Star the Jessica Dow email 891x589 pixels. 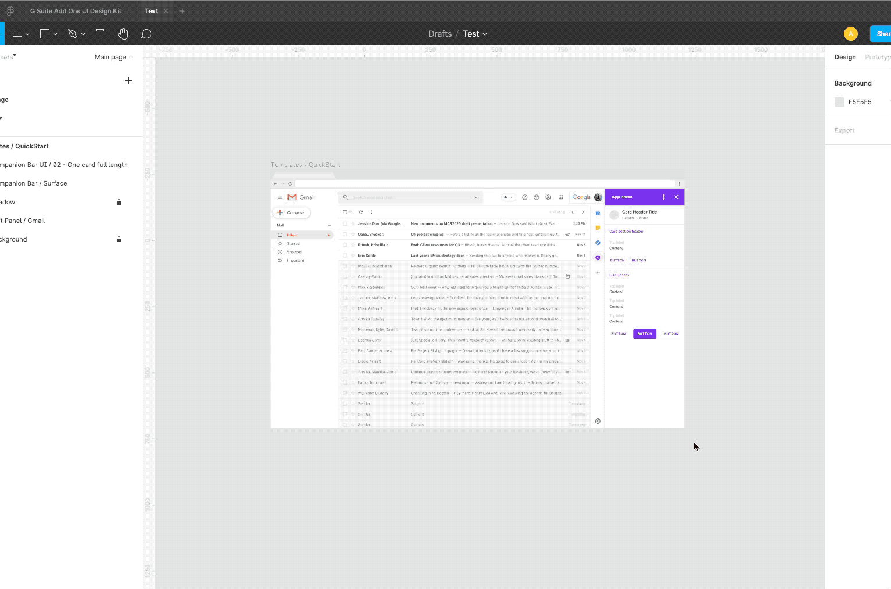(x=353, y=223)
